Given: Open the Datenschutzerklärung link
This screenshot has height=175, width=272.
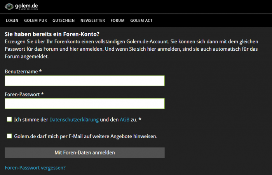Looking at the screenshot, I should [74, 120].
